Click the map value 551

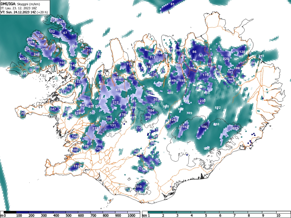tap(98, 107)
